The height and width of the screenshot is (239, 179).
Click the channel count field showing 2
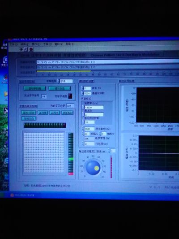click(x=94, y=114)
